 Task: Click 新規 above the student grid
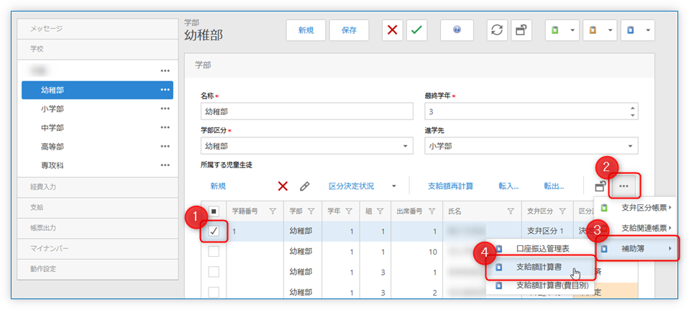(218, 186)
